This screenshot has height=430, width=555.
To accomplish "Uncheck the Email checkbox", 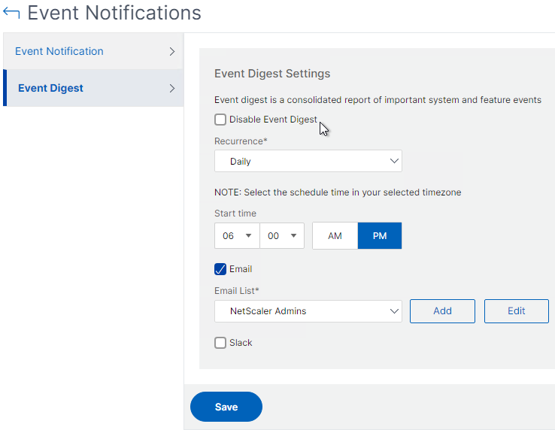I will 220,269.
